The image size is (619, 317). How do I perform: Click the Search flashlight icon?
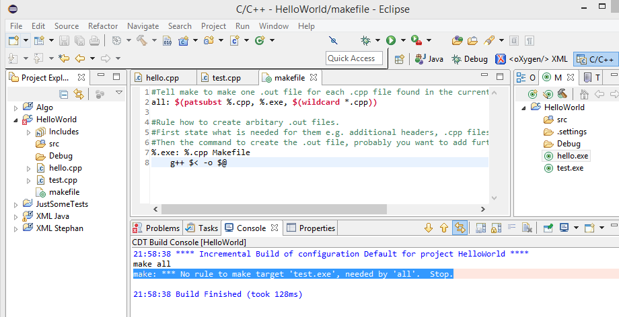489,40
